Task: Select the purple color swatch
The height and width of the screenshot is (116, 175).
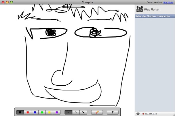Action: coord(57,113)
